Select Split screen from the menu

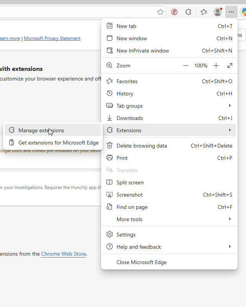coord(130,182)
